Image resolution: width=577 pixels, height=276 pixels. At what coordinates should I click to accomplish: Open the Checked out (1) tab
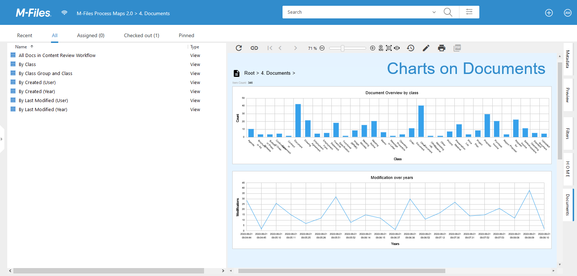coord(141,35)
